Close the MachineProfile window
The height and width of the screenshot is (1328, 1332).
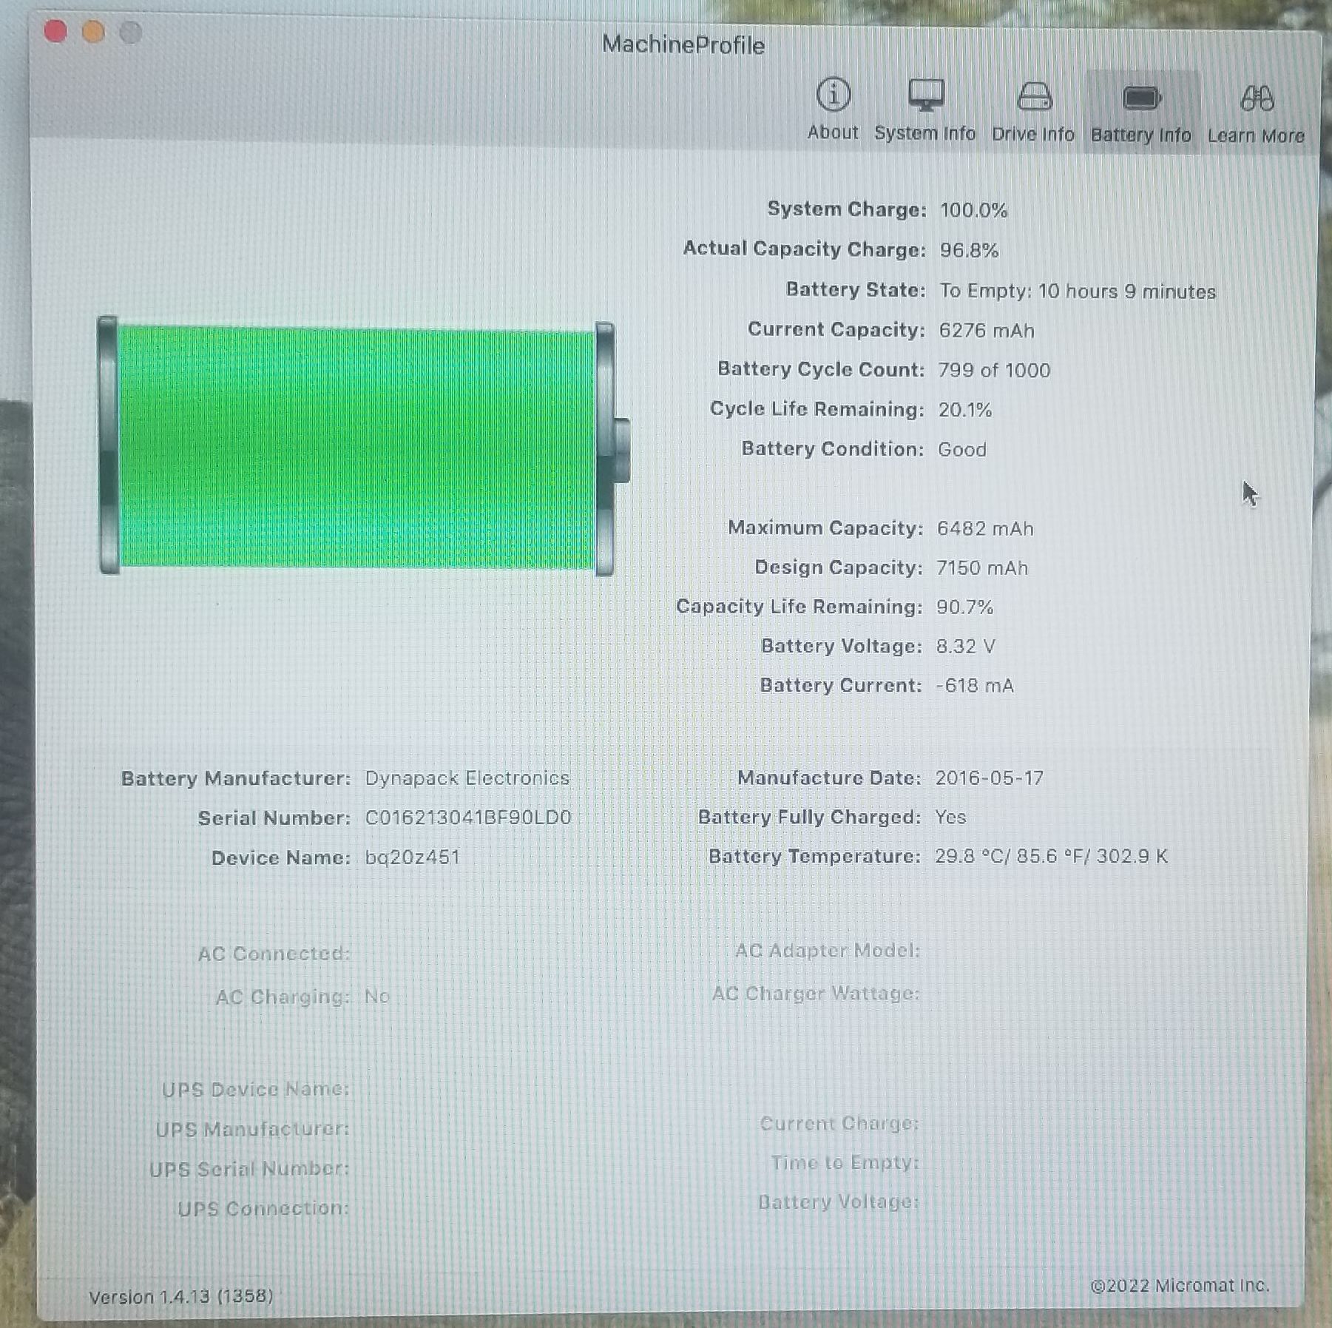click(x=55, y=32)
